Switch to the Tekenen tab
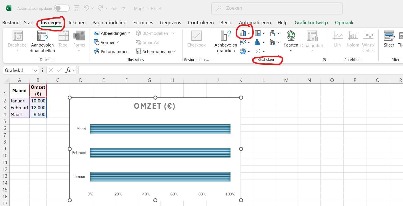The width and height of the screenshot is (403, 206). click(77, 23)
